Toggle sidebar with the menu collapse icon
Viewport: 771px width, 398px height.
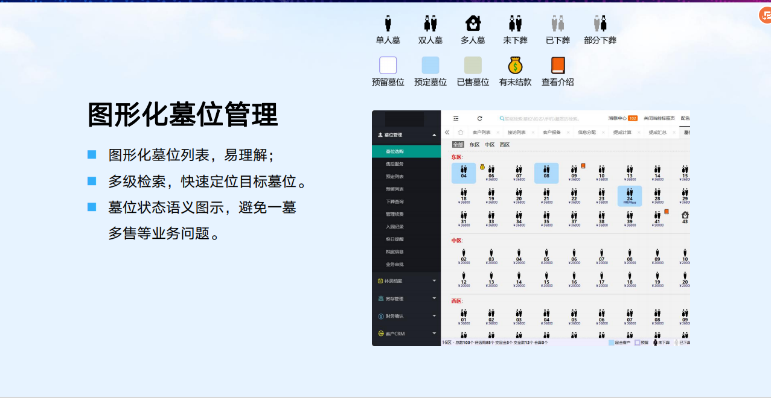pos(456,119)
